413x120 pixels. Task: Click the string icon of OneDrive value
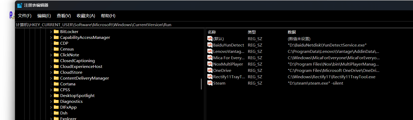pyautogui.click(x=210, y=70)
